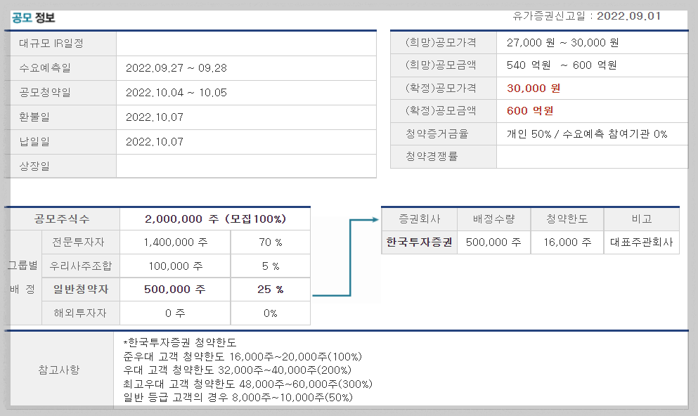
Task: Select the red 30,000 원 value
Action: (534, 88)
